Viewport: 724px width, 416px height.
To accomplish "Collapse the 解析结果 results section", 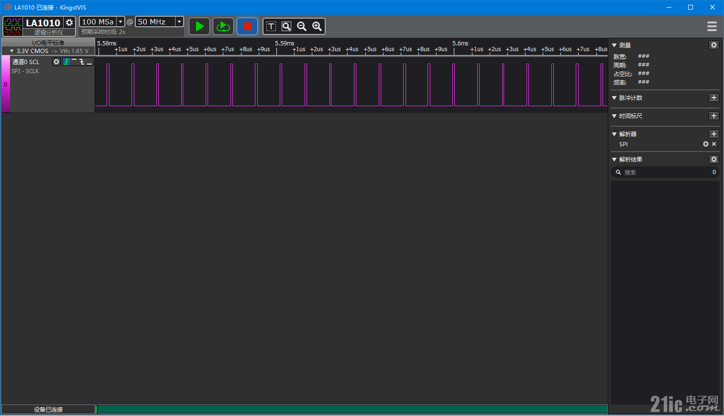I will pyautogui.click(x=614, y=159).
